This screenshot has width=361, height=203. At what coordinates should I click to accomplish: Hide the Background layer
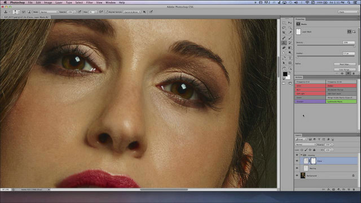297,175
